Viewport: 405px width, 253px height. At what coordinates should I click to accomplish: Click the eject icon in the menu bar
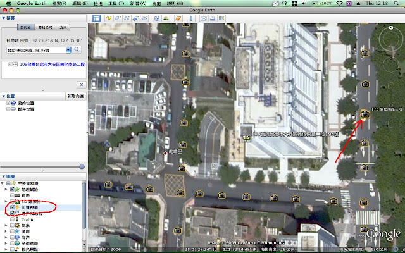358,3
